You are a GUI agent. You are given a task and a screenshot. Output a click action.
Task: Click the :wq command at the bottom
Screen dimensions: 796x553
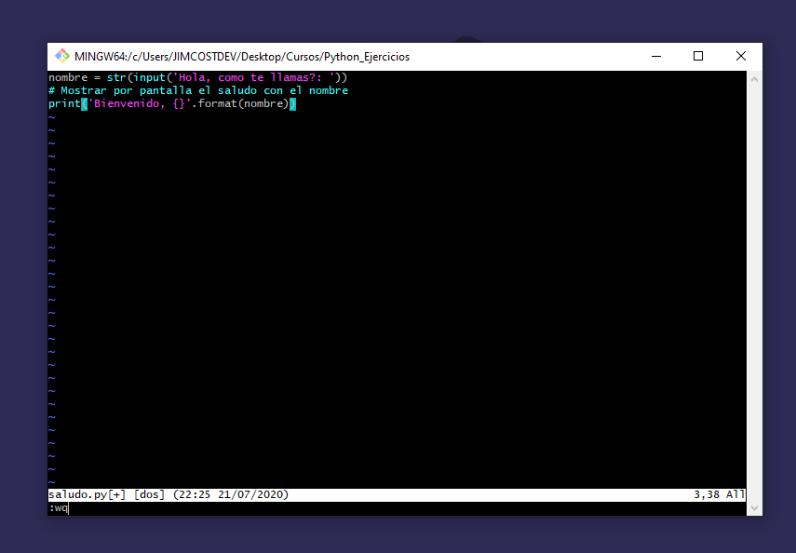(x=58, y=507)
